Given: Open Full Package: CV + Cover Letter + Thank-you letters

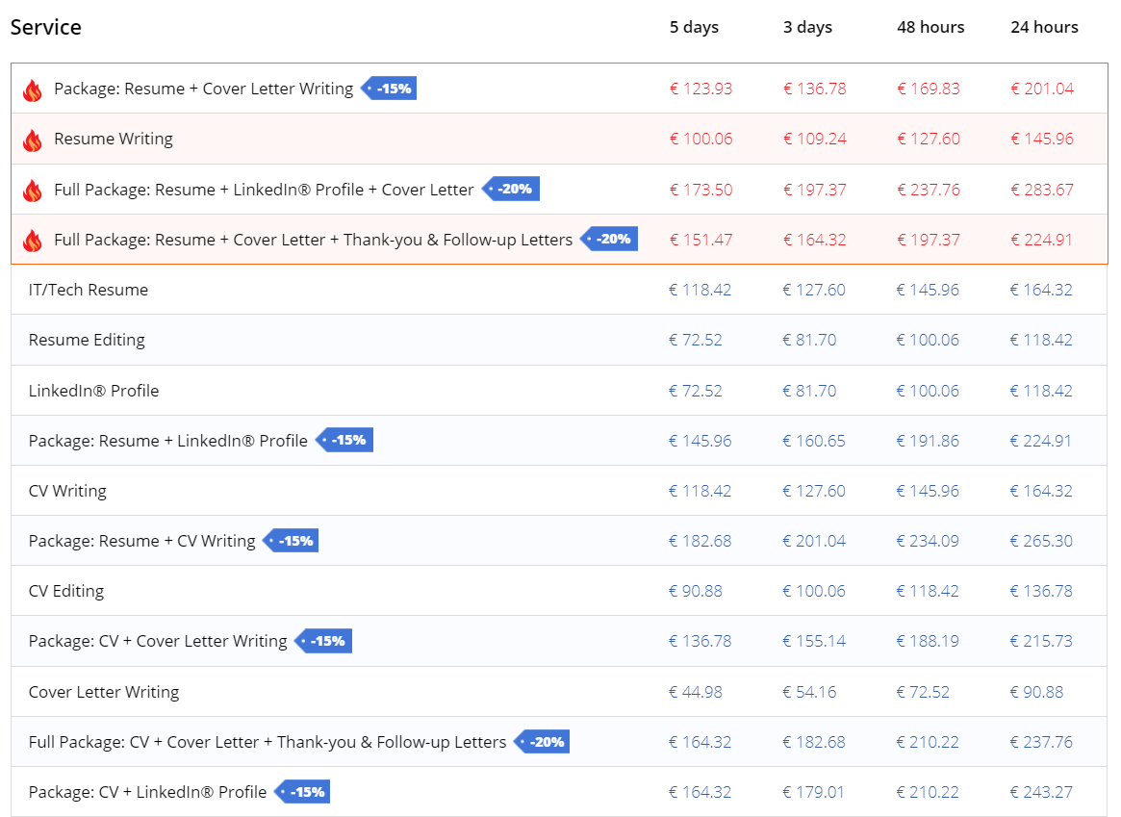Looking at the screenshot, I should click(x=268, y=742).
